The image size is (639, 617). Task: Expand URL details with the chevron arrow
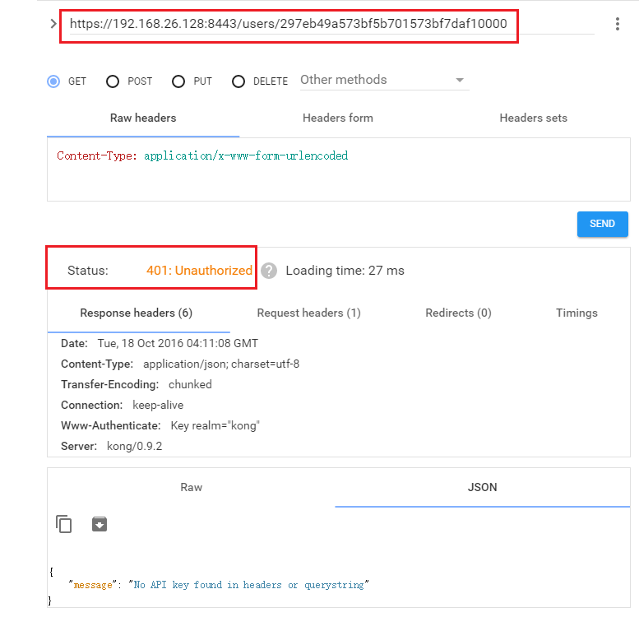[53, 24]
